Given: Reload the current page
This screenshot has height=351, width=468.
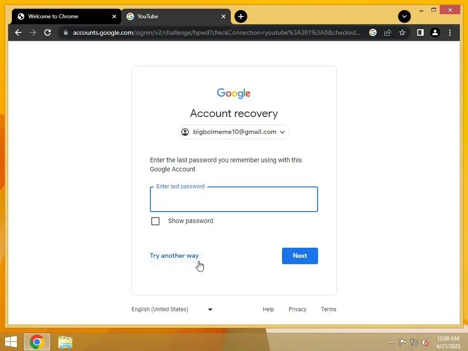Looking at the screenshot, I should coord(48,32).
